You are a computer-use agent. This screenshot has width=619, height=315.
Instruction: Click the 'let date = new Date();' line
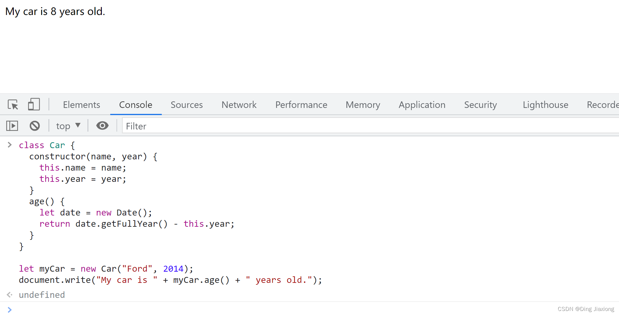tap(96, 213)
